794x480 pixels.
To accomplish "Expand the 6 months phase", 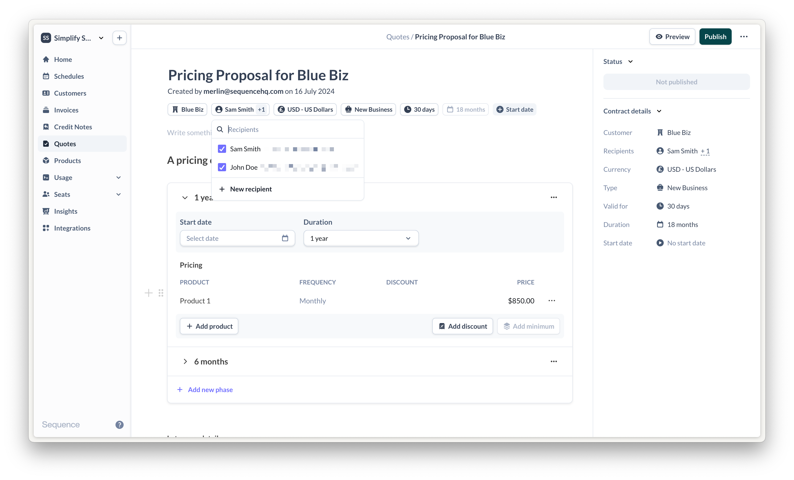I will click(185, 361).
